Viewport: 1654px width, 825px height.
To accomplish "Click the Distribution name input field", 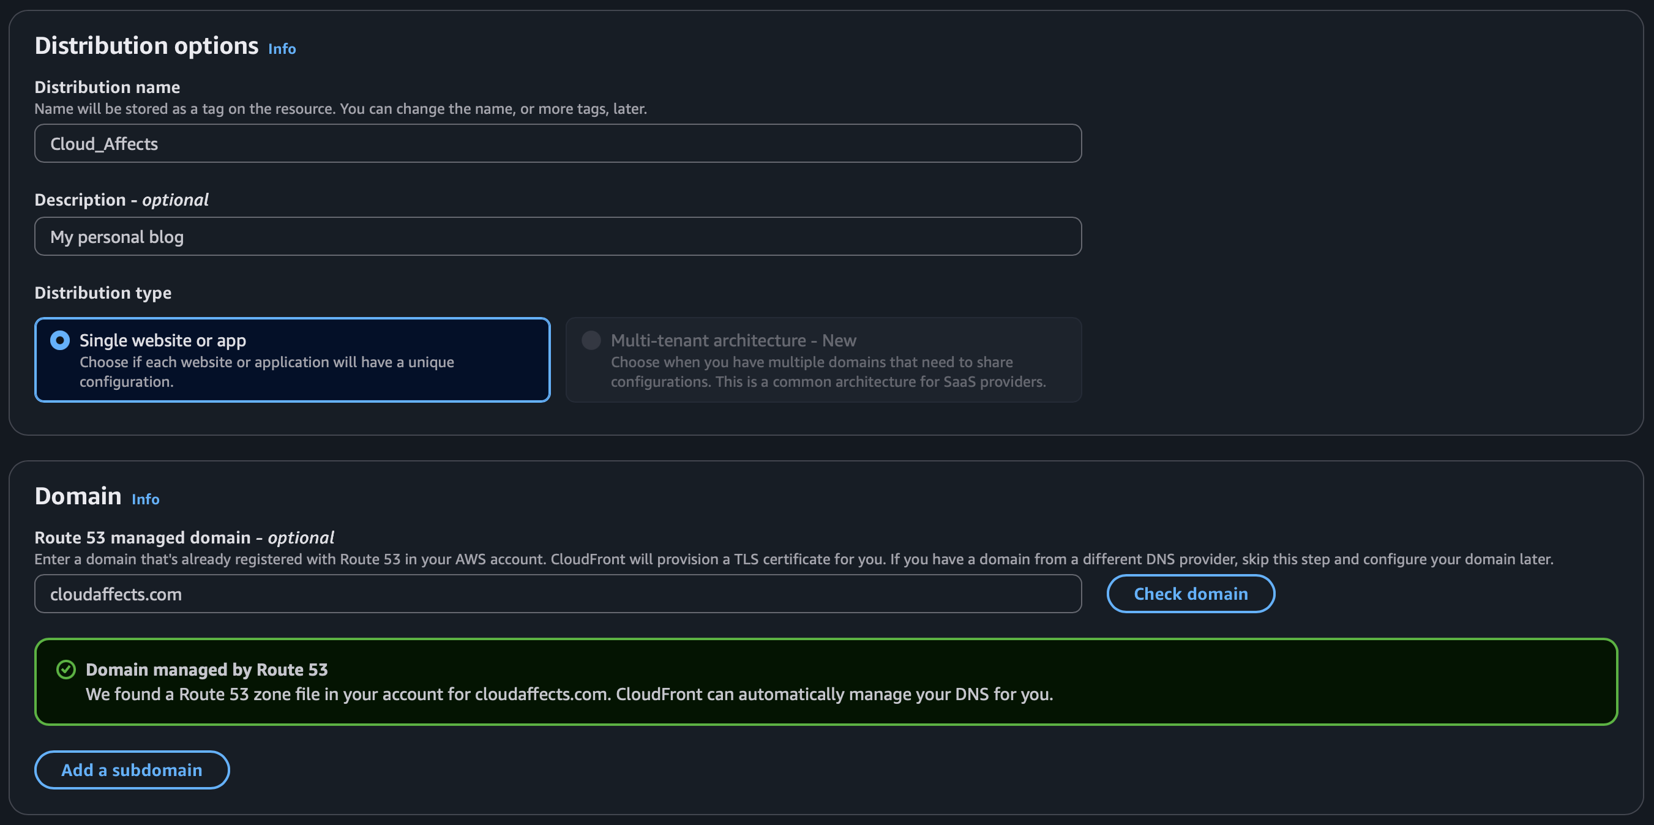I will pos(557,144).
